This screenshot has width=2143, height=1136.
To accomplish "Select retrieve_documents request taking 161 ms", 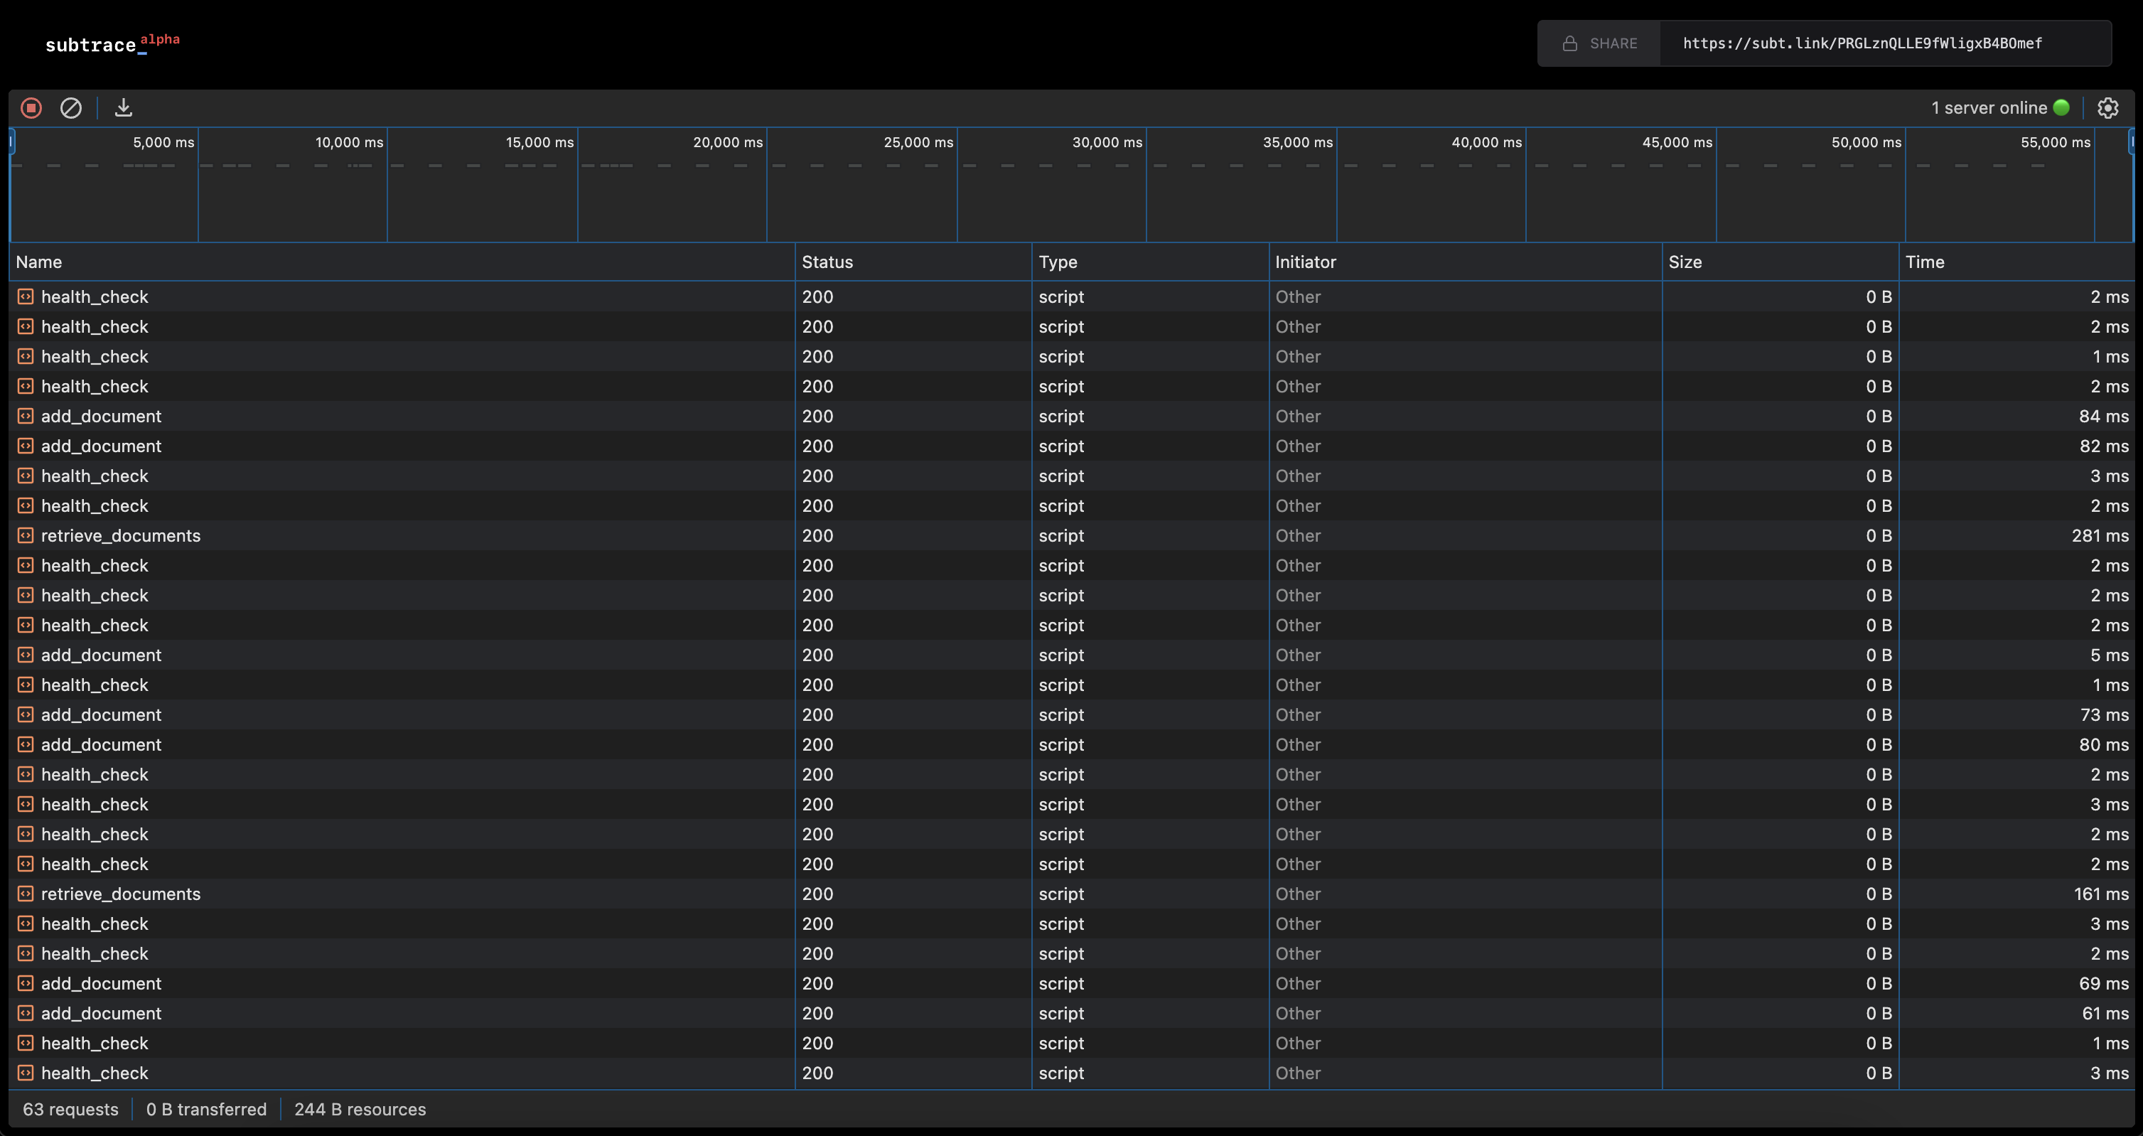I will [1072, 894].
